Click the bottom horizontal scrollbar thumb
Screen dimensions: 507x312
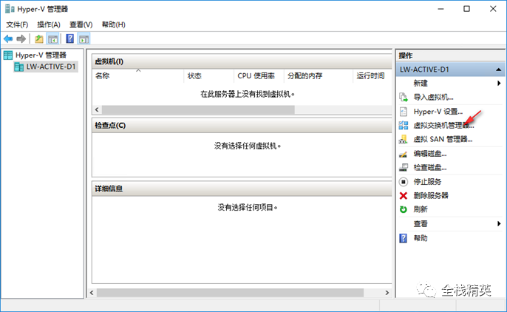[x=230, y=293]
